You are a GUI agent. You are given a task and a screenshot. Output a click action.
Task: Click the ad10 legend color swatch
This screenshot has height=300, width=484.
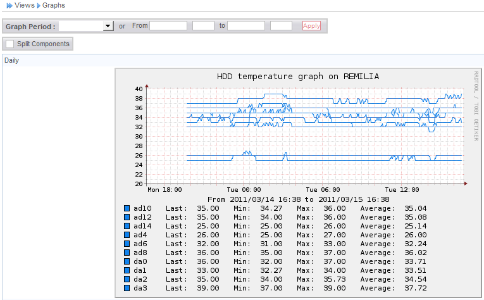click(127, 208)
